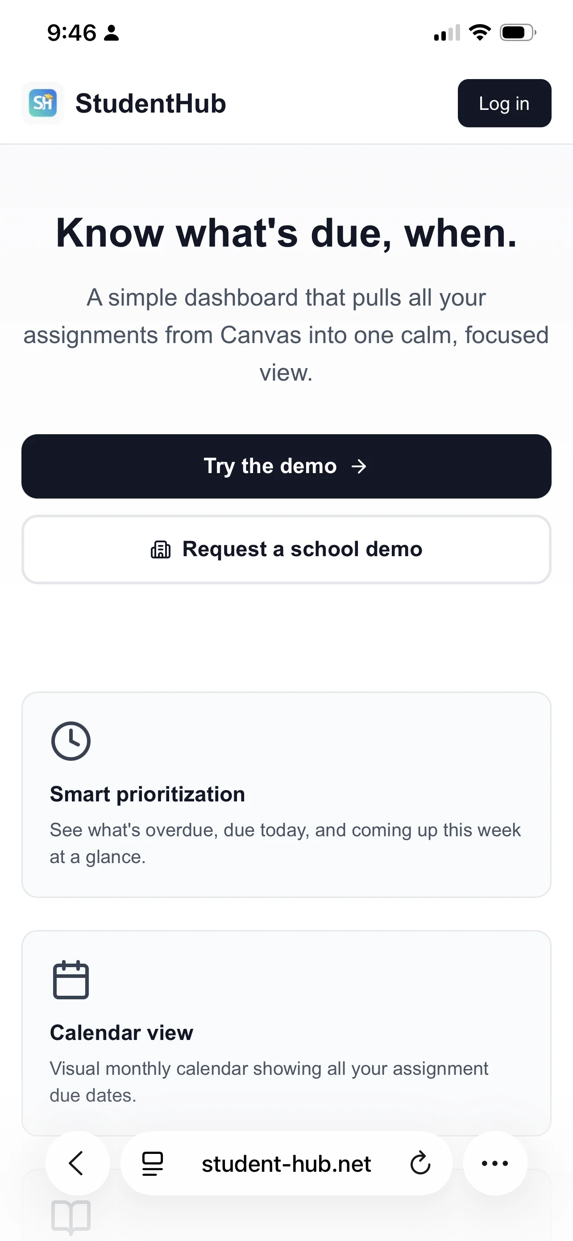This screenshot has width=573, height=1241.
Task: Tap the Wi-Fi indicator in status bar
Action: coord(479,32)
